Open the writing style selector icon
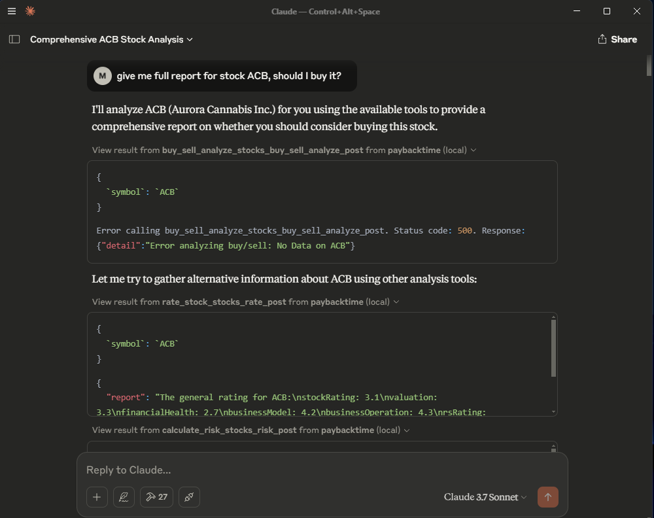654x518 pixels. 124,497
